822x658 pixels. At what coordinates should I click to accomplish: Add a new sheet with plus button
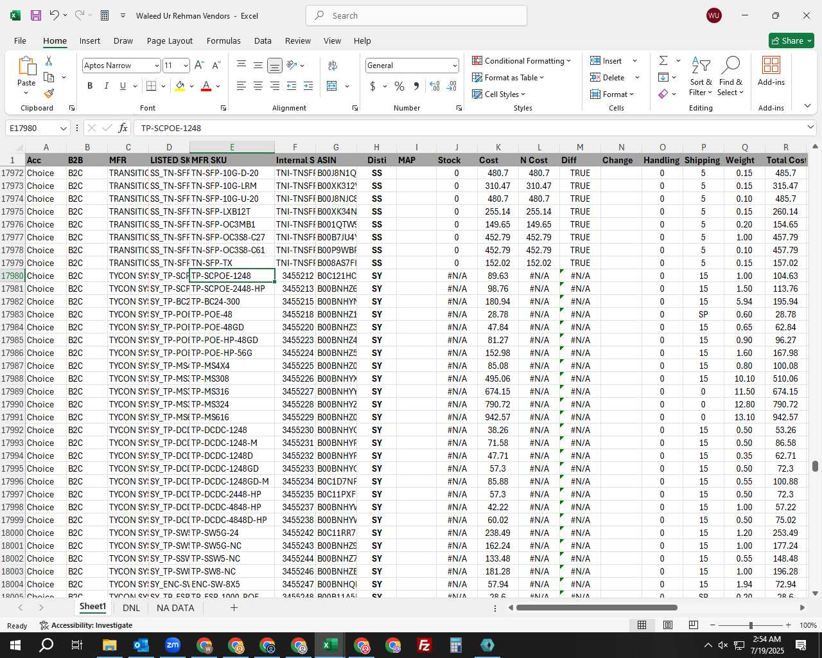point(234,607)
